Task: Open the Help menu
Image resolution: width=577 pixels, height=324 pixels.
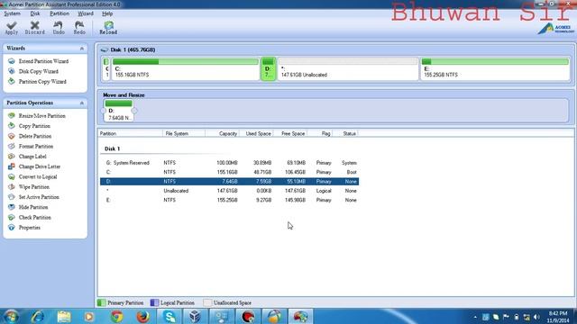Action: tap(107, 13)
